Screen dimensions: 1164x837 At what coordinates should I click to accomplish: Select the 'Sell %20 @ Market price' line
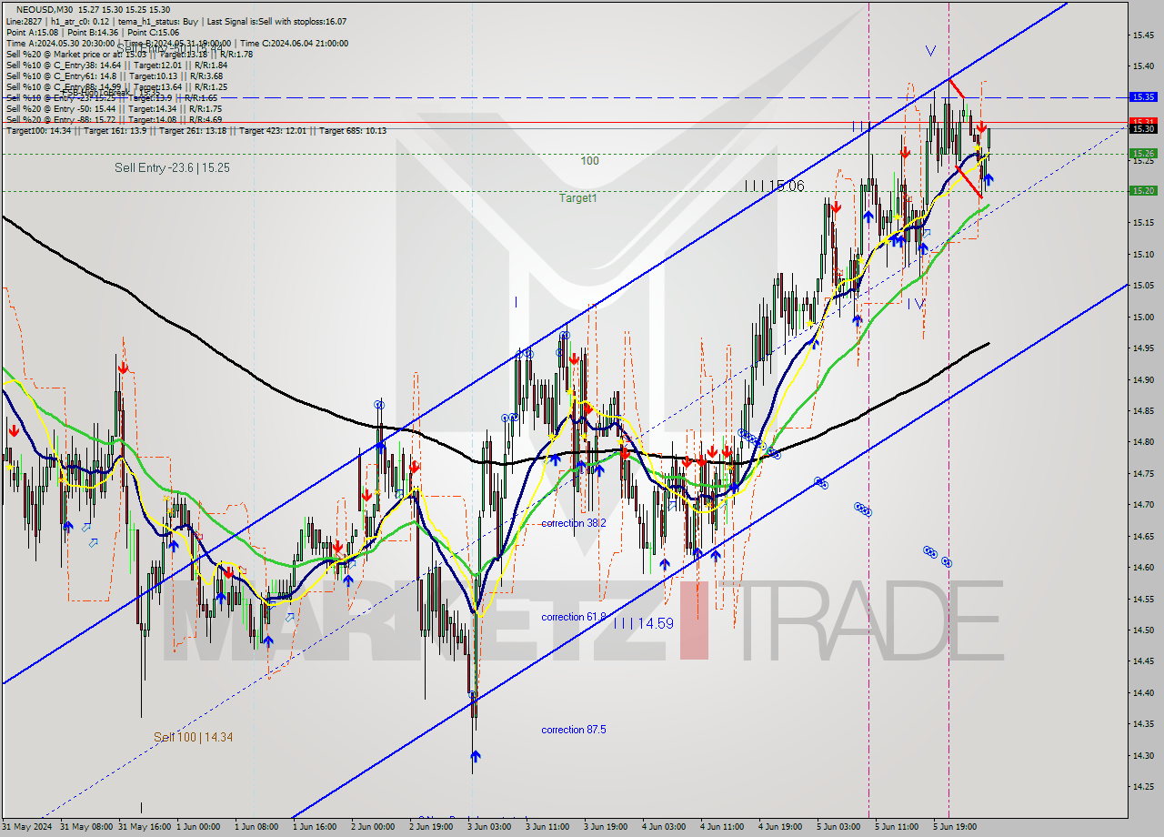point(129,54)
